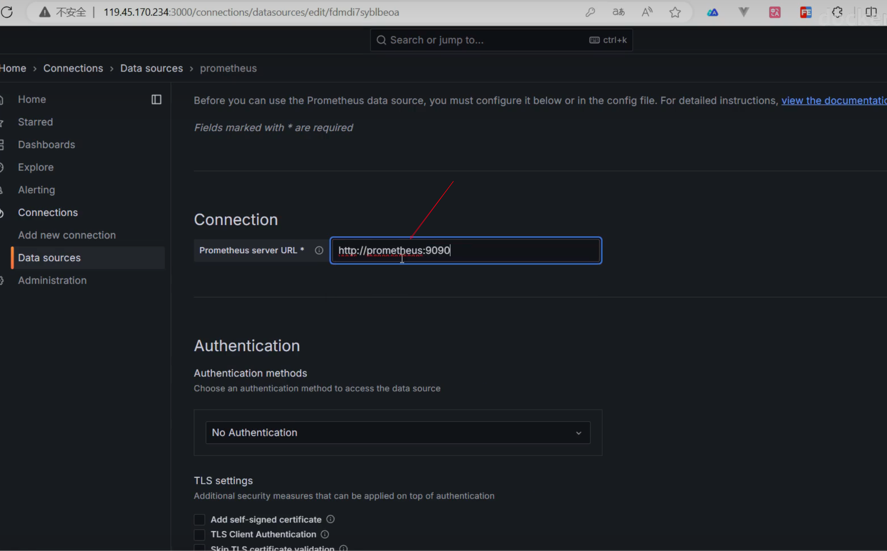Image resolution: width=887 pixels, height=551 pixels.
Task: Click info icon next to TLS Client Authentication
Action: 325,534
